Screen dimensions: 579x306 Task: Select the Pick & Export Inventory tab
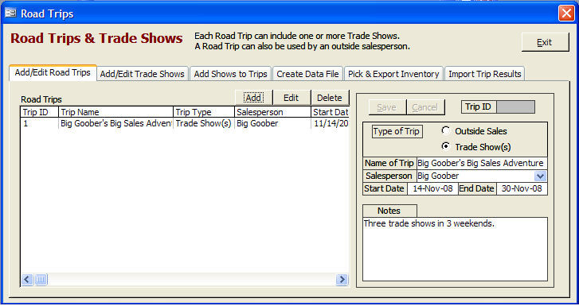[x=393, y=74]
